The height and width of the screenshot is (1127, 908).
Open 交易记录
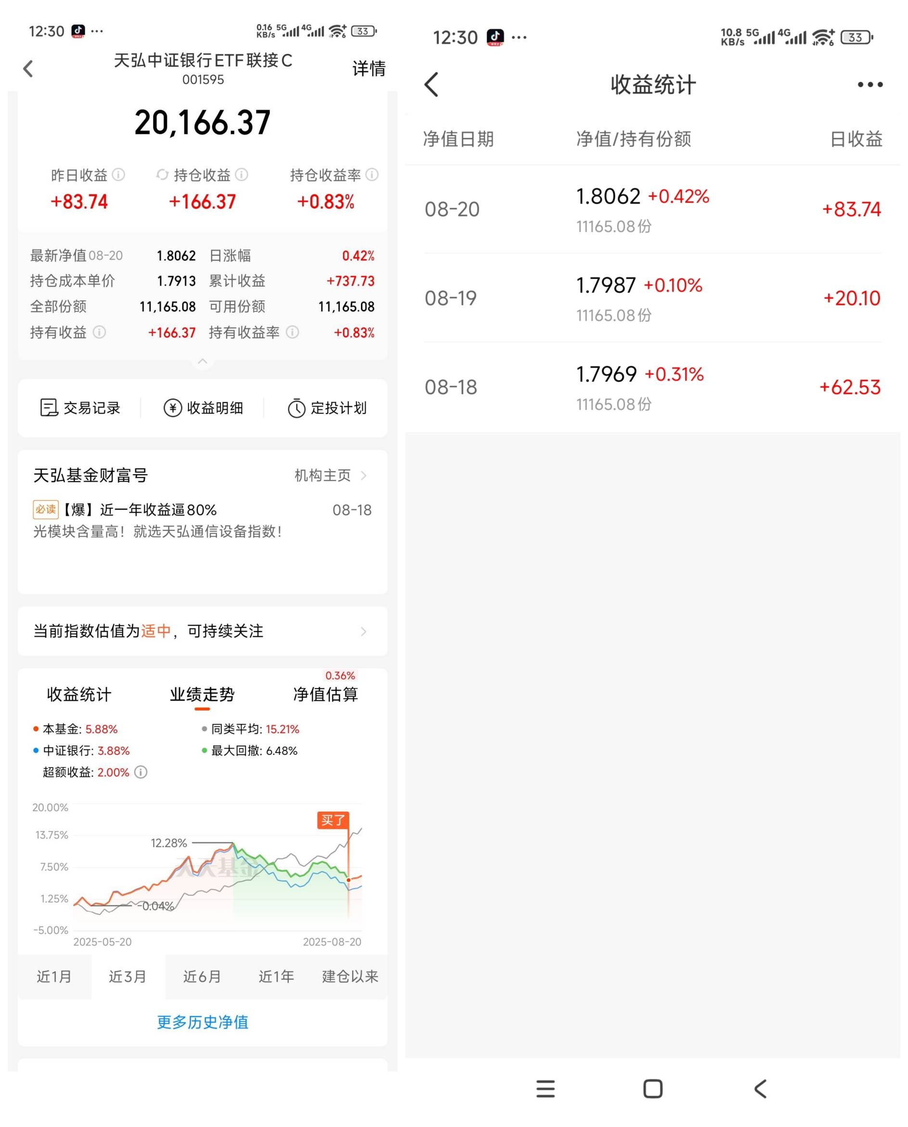coord(80,408)
